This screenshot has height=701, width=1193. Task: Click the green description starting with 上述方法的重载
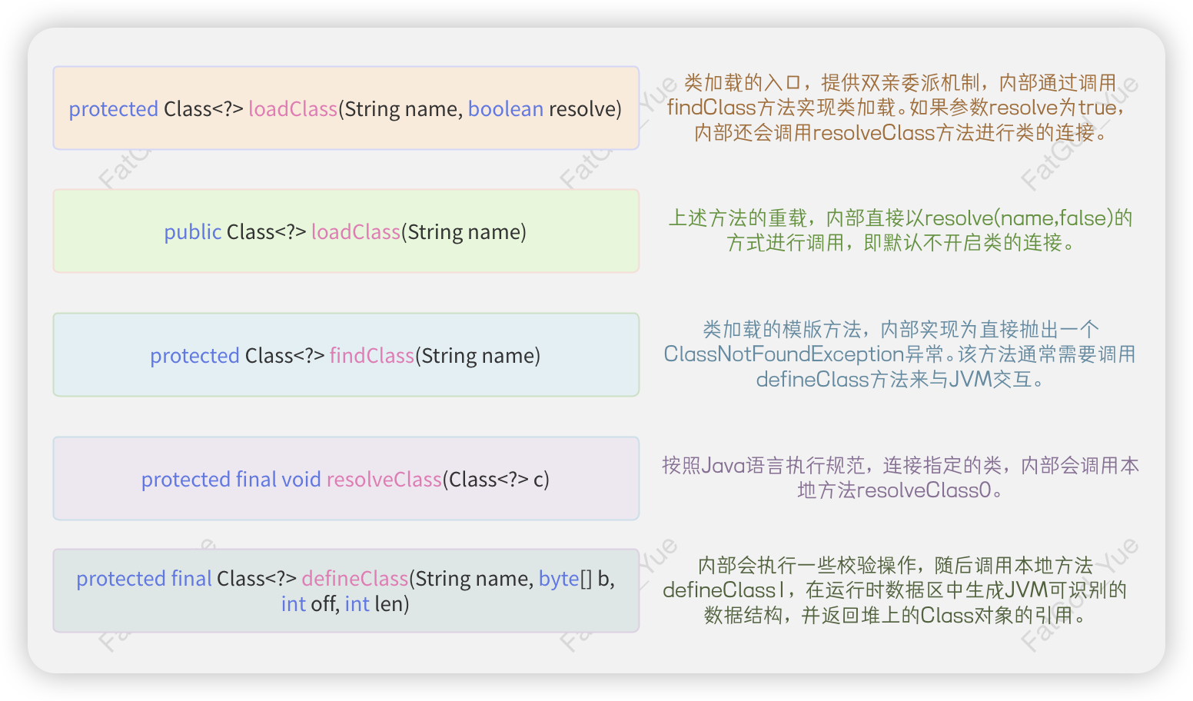pos(899,231)
